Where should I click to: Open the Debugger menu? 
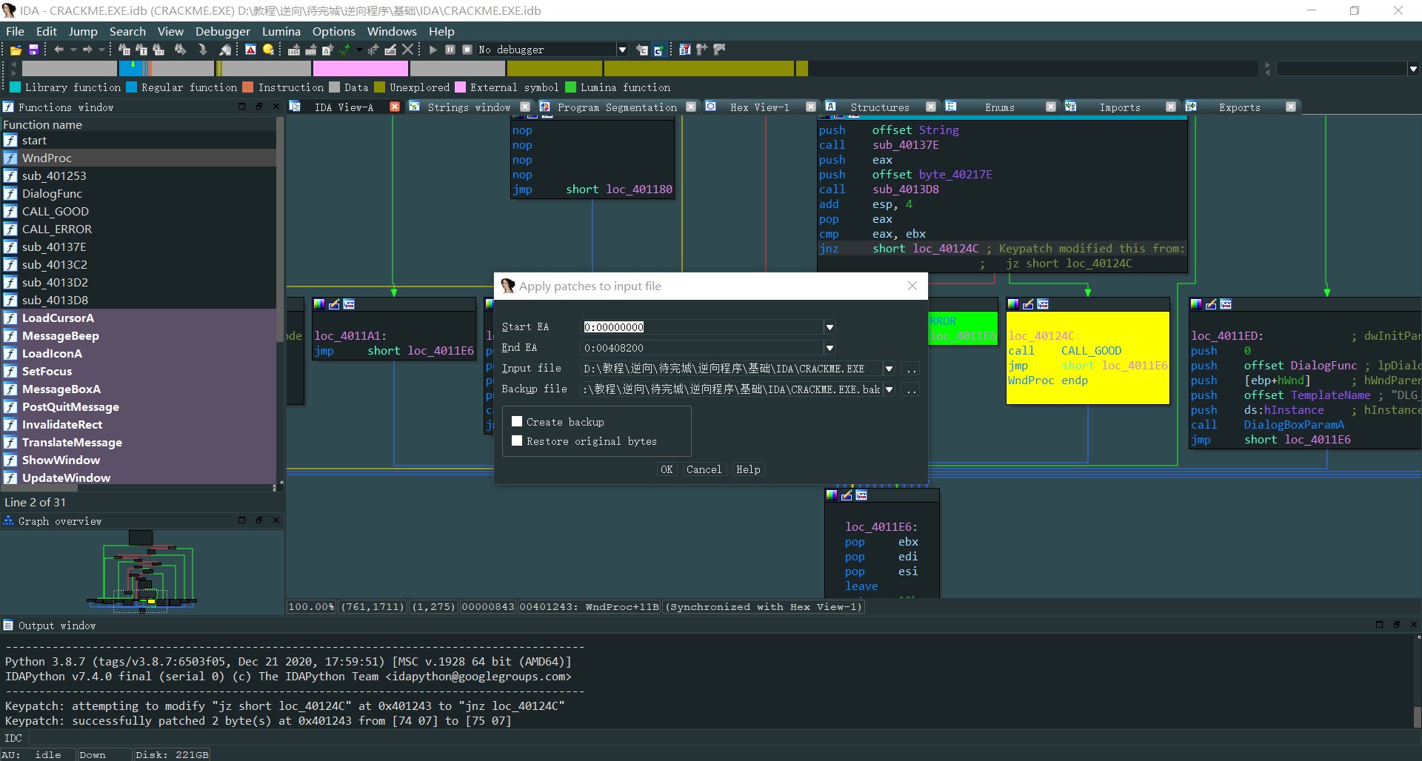(222, 31)
